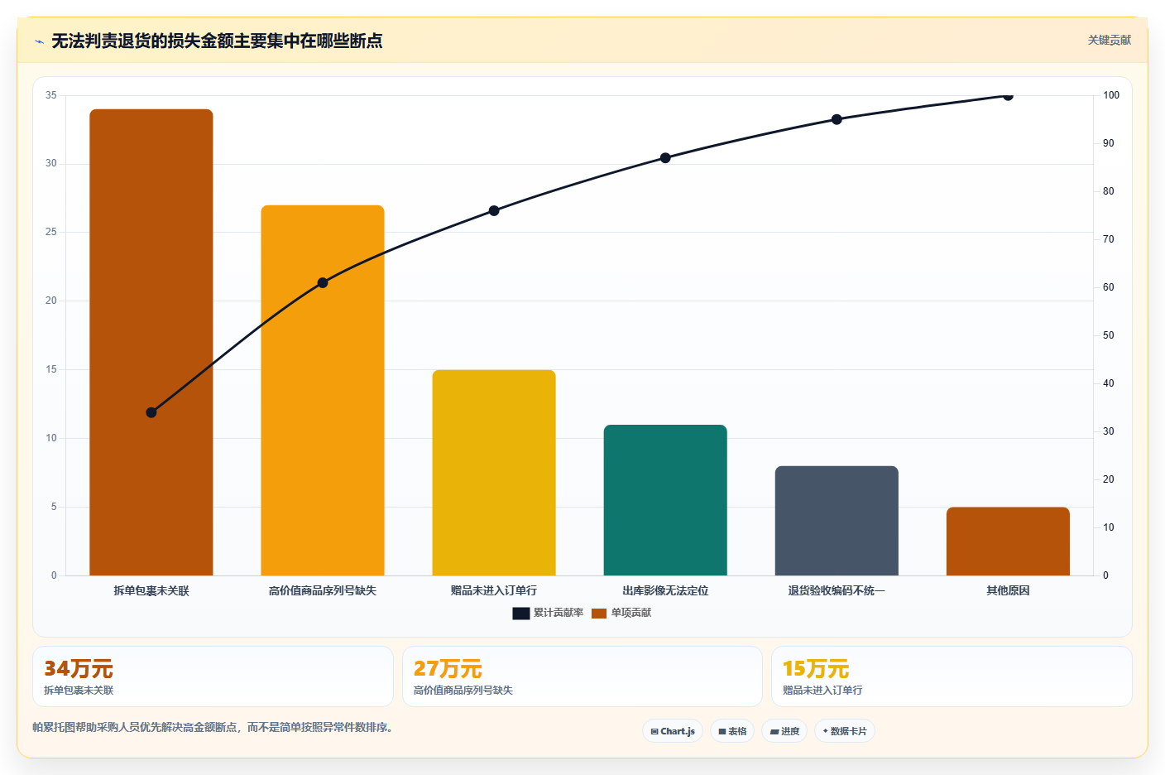Click the left axis tick 35

51,95
